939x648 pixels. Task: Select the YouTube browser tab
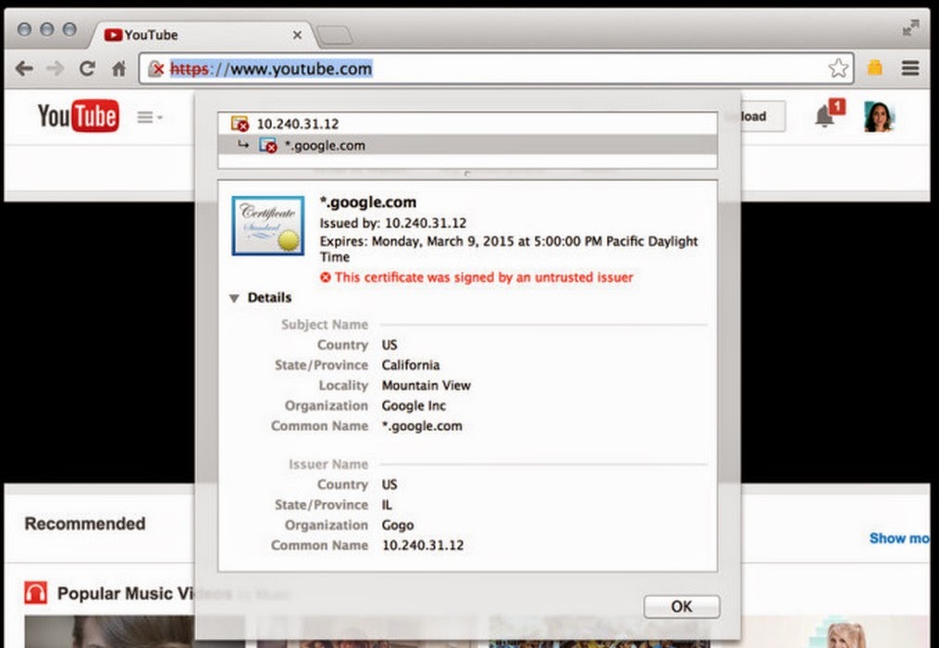click(x=203, y=35)
